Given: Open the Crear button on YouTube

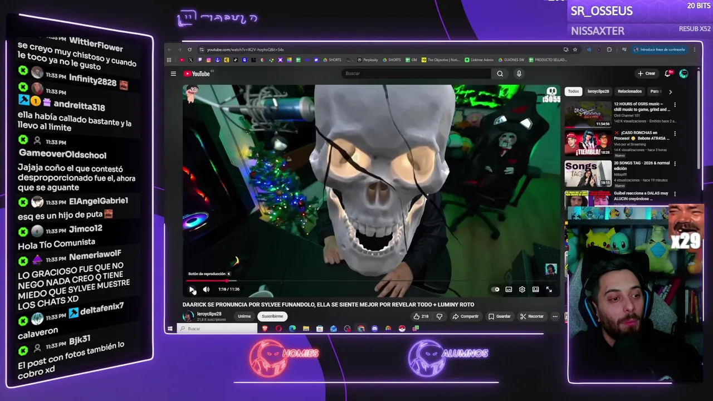Looking at the screenshot, I should click(x=646, y=74).
